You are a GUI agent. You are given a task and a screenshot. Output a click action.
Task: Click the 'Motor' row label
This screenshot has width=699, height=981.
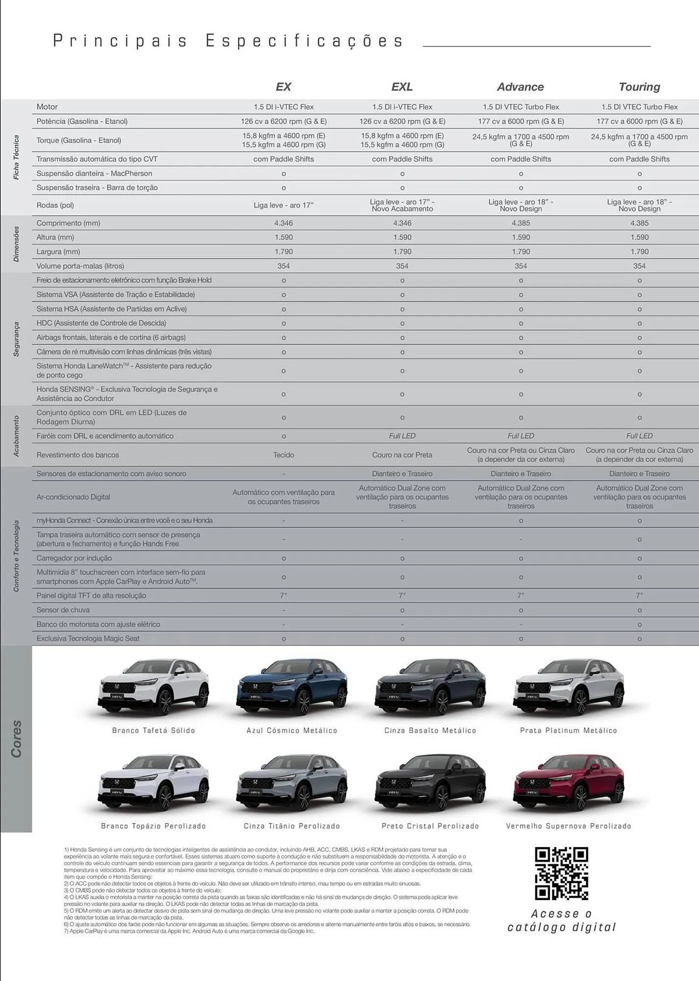(x=47, y=107)
